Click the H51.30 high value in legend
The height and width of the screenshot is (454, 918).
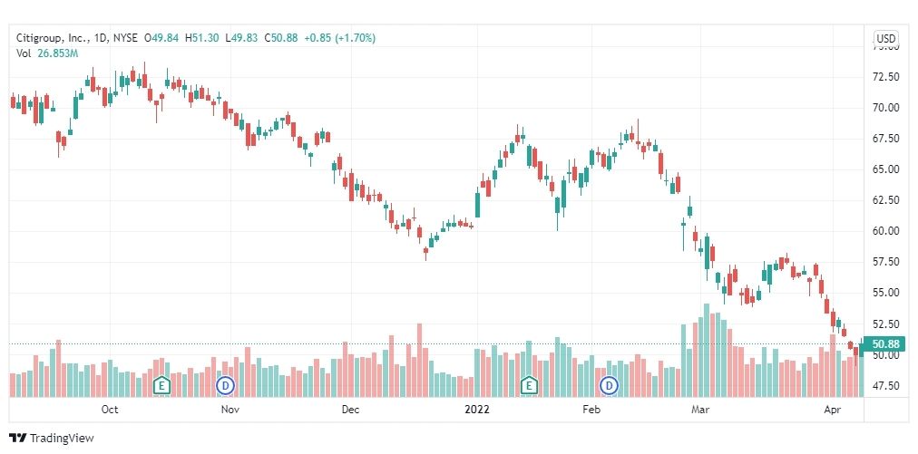tap(202, 38)
